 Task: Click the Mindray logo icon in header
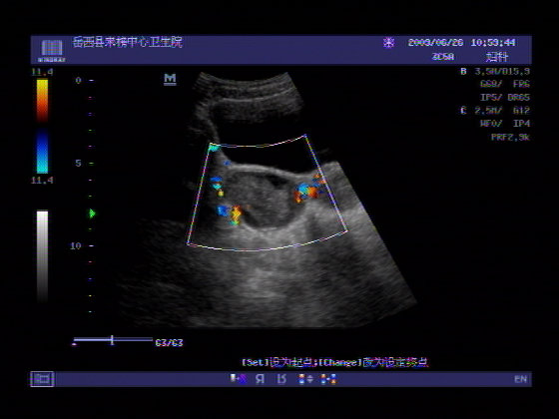tap(52, 50)
